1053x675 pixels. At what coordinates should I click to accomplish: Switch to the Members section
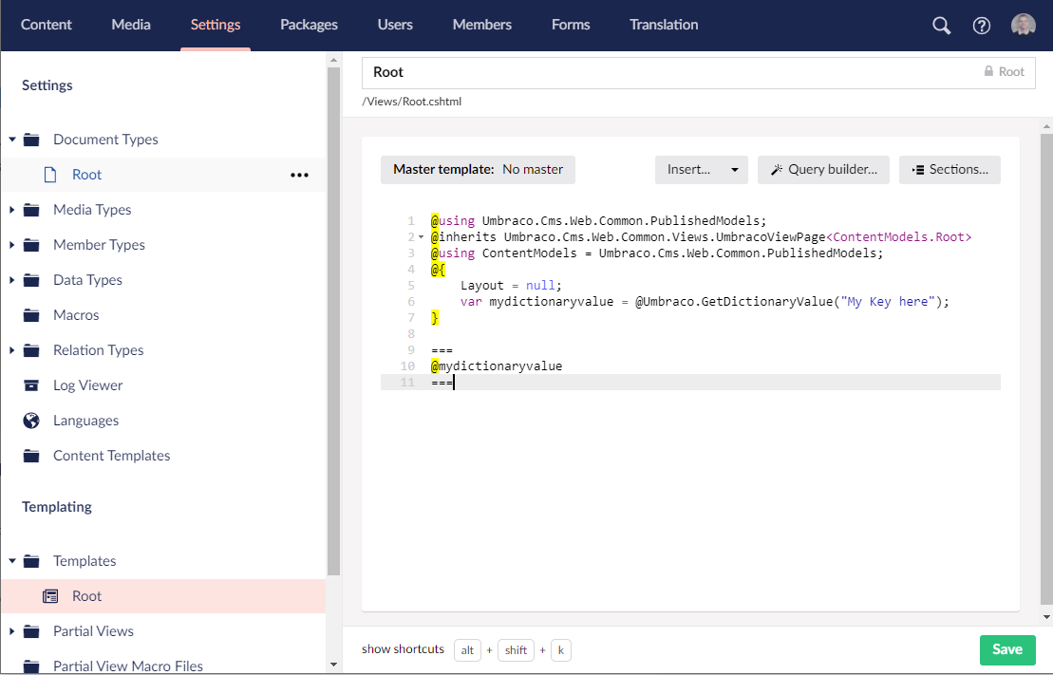pos(481,25)
